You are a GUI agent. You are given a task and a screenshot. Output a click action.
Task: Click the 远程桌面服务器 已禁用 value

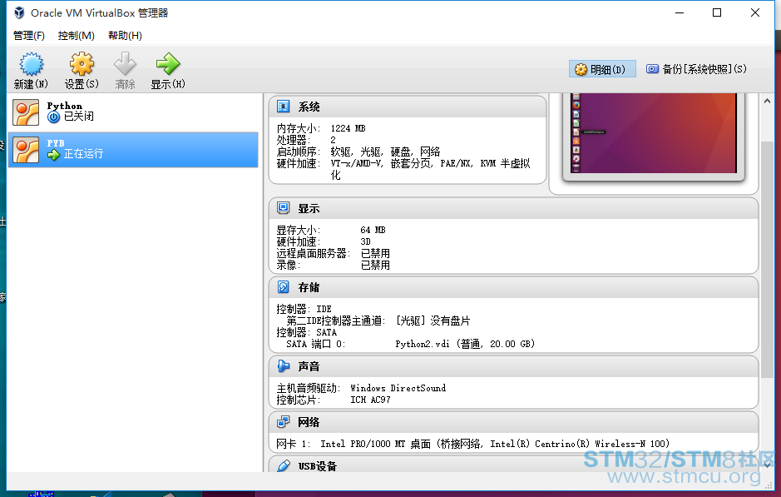(375, 253)
